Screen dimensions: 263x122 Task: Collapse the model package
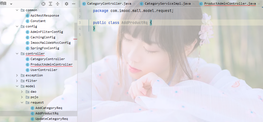point(17,86)
